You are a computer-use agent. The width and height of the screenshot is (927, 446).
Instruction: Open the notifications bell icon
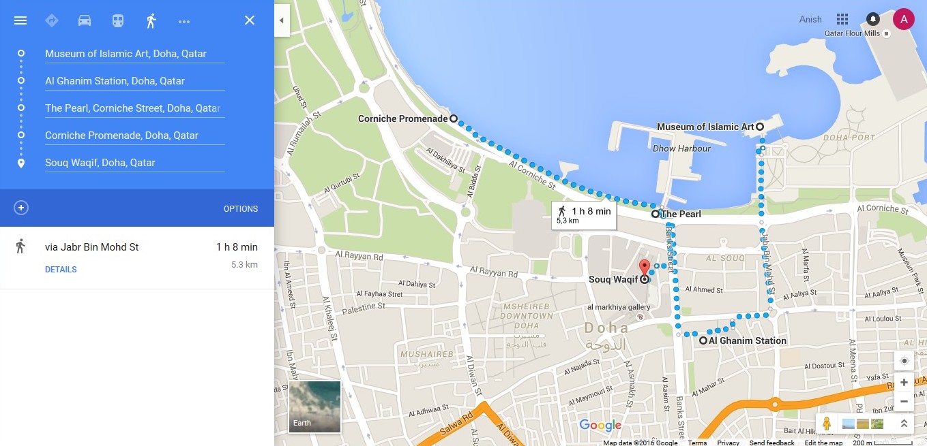[872, 19]
